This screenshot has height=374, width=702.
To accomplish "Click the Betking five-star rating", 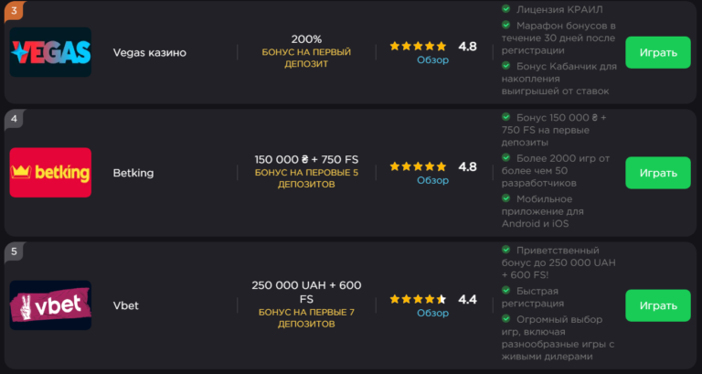I will (x=418, y=166).
